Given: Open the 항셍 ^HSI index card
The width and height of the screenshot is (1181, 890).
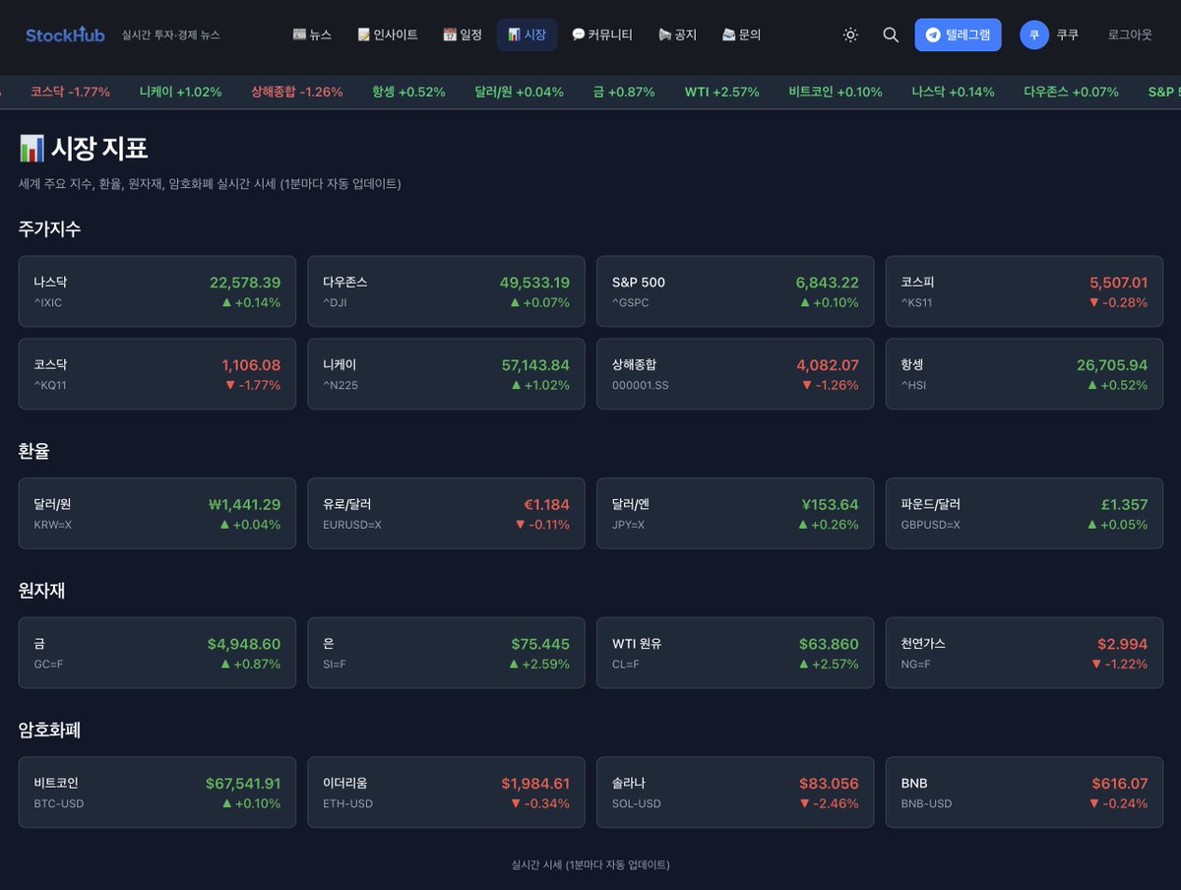Looking at the screenshot, I should [x=1025, y=374].
